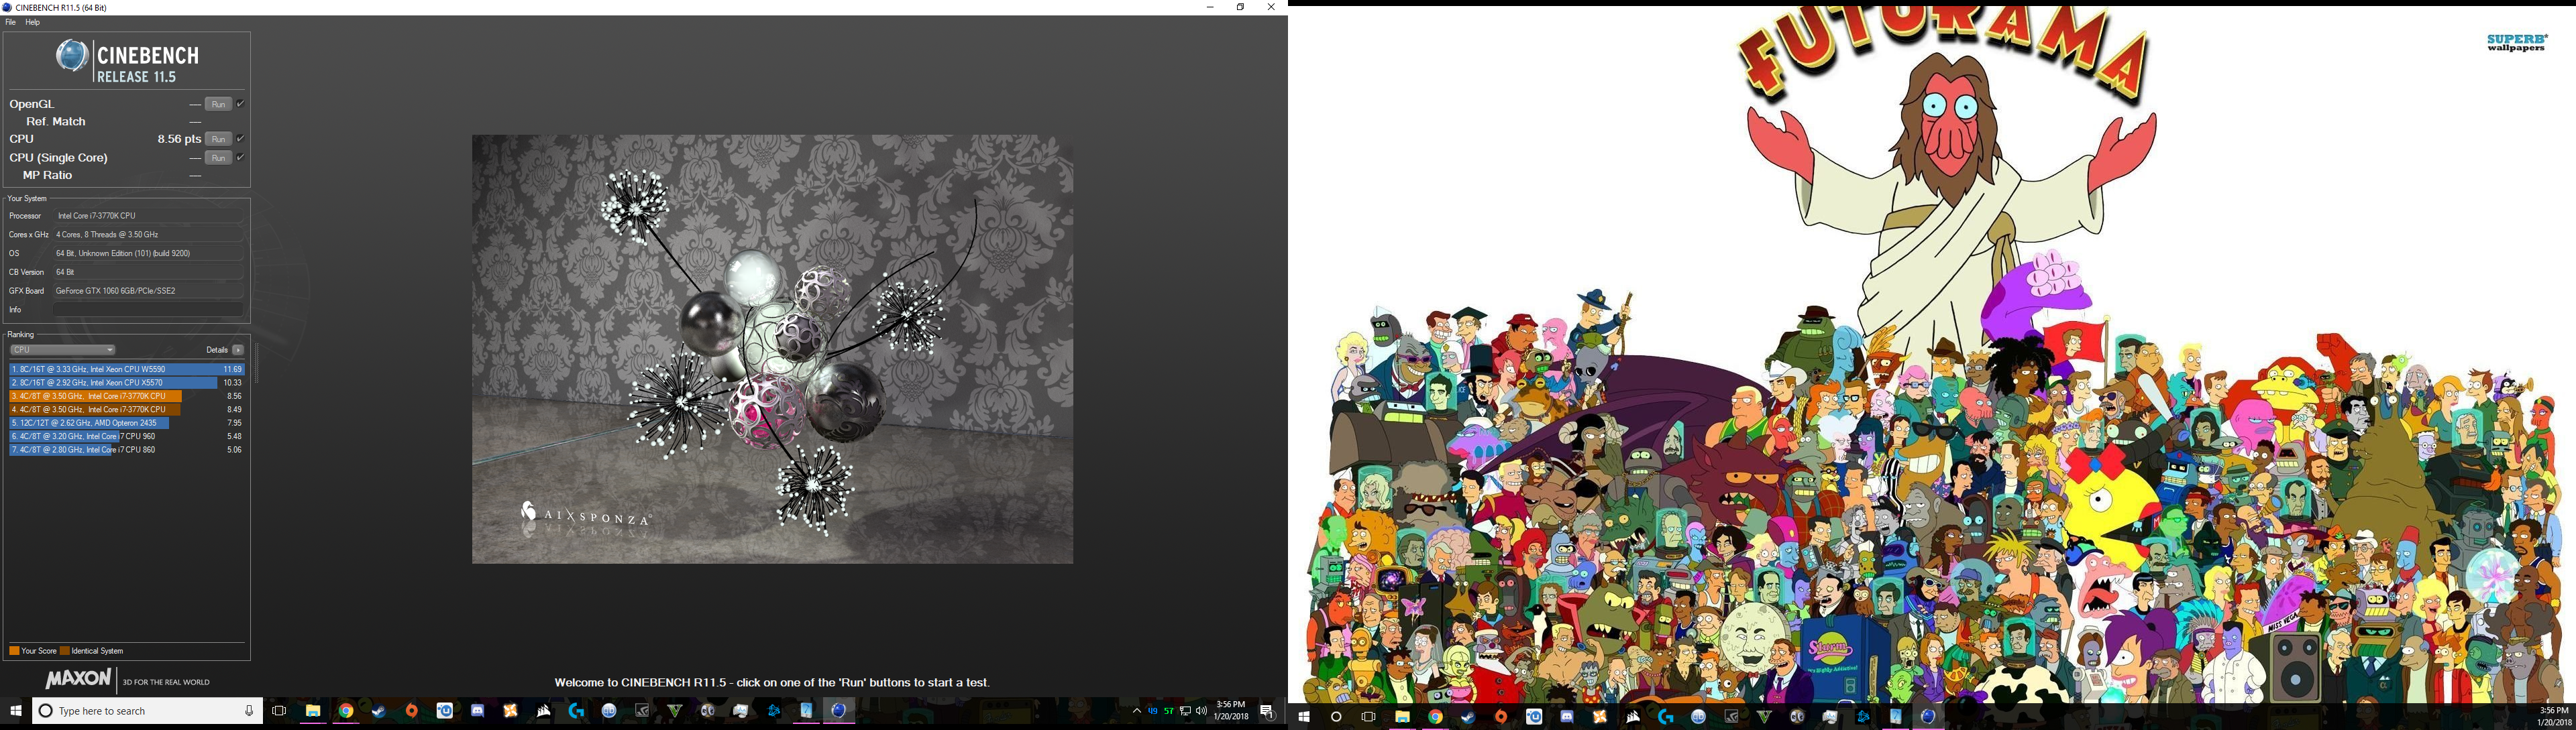This screenshot has height=730, width=2576.
Task: Click the side panel splitter grip handle
Action: click(257, 363)
